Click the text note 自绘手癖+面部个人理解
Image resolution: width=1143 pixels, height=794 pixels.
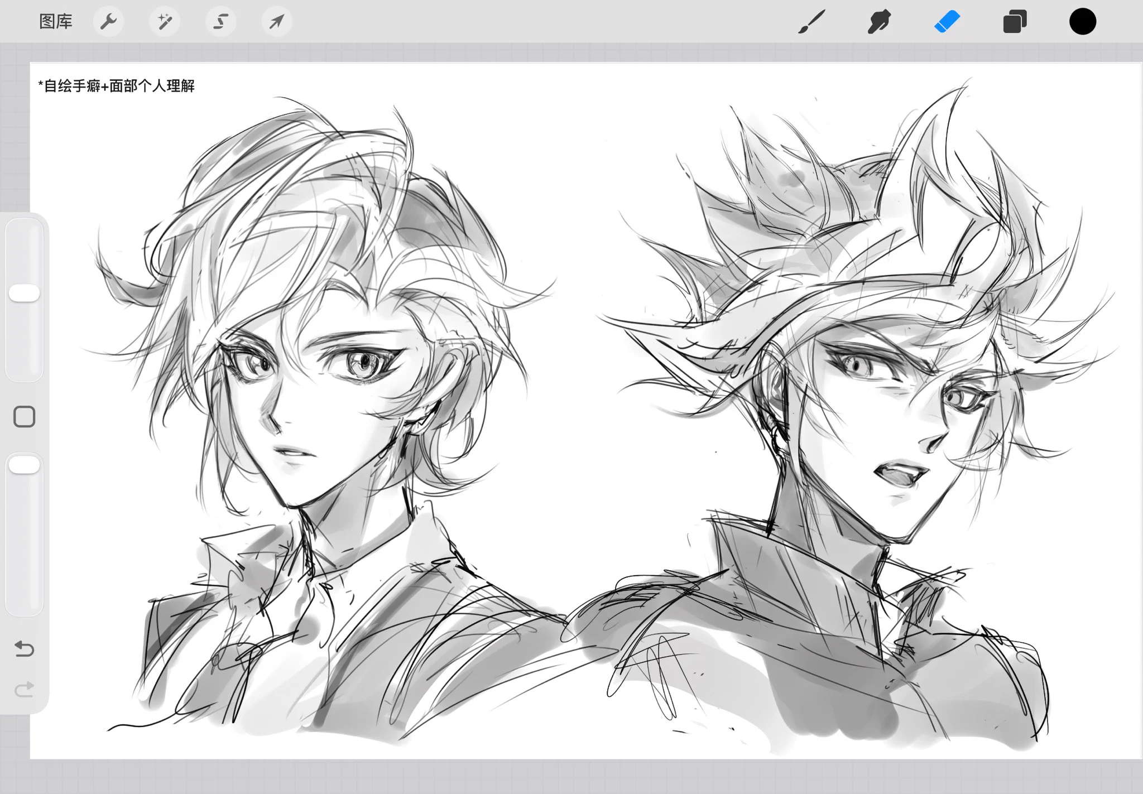click(116, 86)
